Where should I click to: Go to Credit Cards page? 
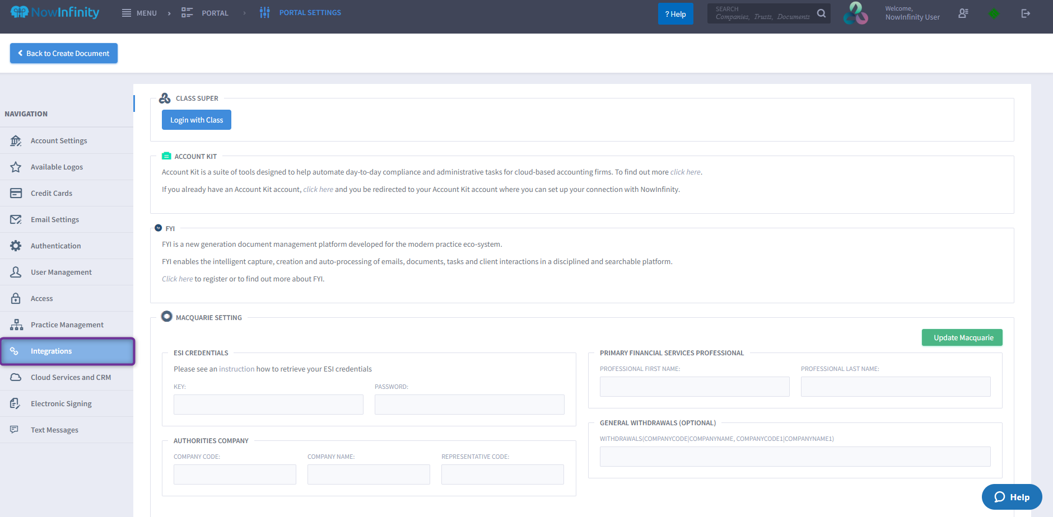pyautogui.click(x=67, y=193)
